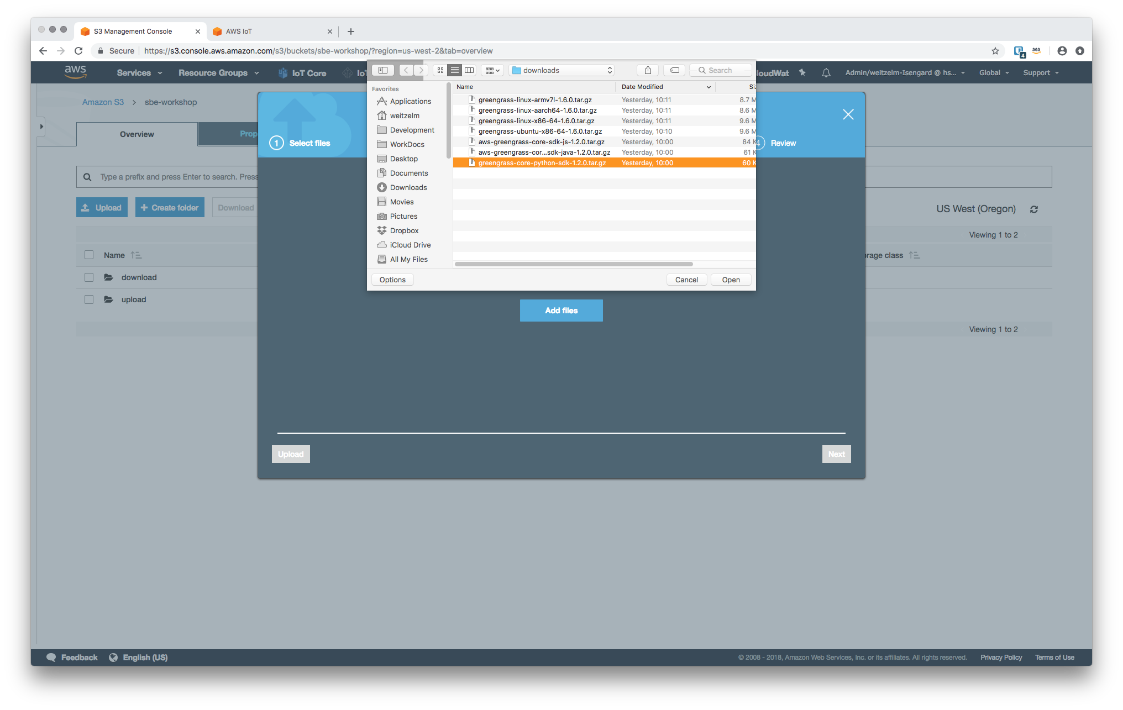Select aws-greengrass-core-sdk-js-1.2.0.tar.gz file
Image resolution: width=1123 pixels, height=710 pixels.
tap(604, 142)
